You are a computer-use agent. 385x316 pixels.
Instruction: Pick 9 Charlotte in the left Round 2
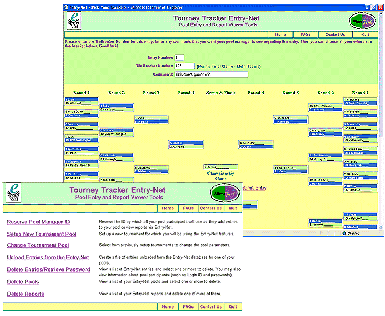point(117,109)
